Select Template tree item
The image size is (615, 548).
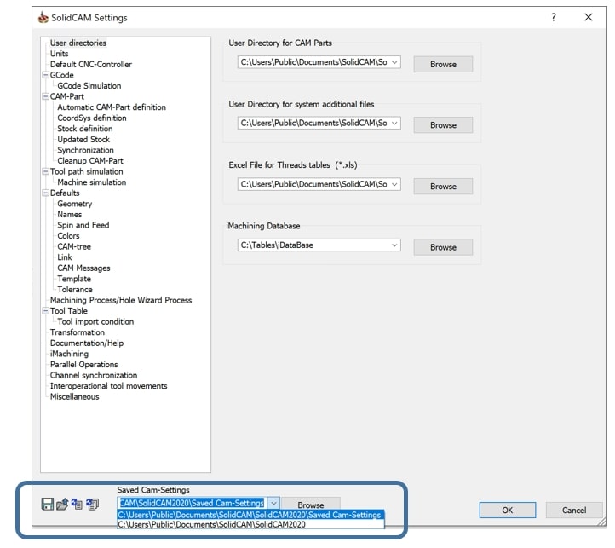point(74,279)
